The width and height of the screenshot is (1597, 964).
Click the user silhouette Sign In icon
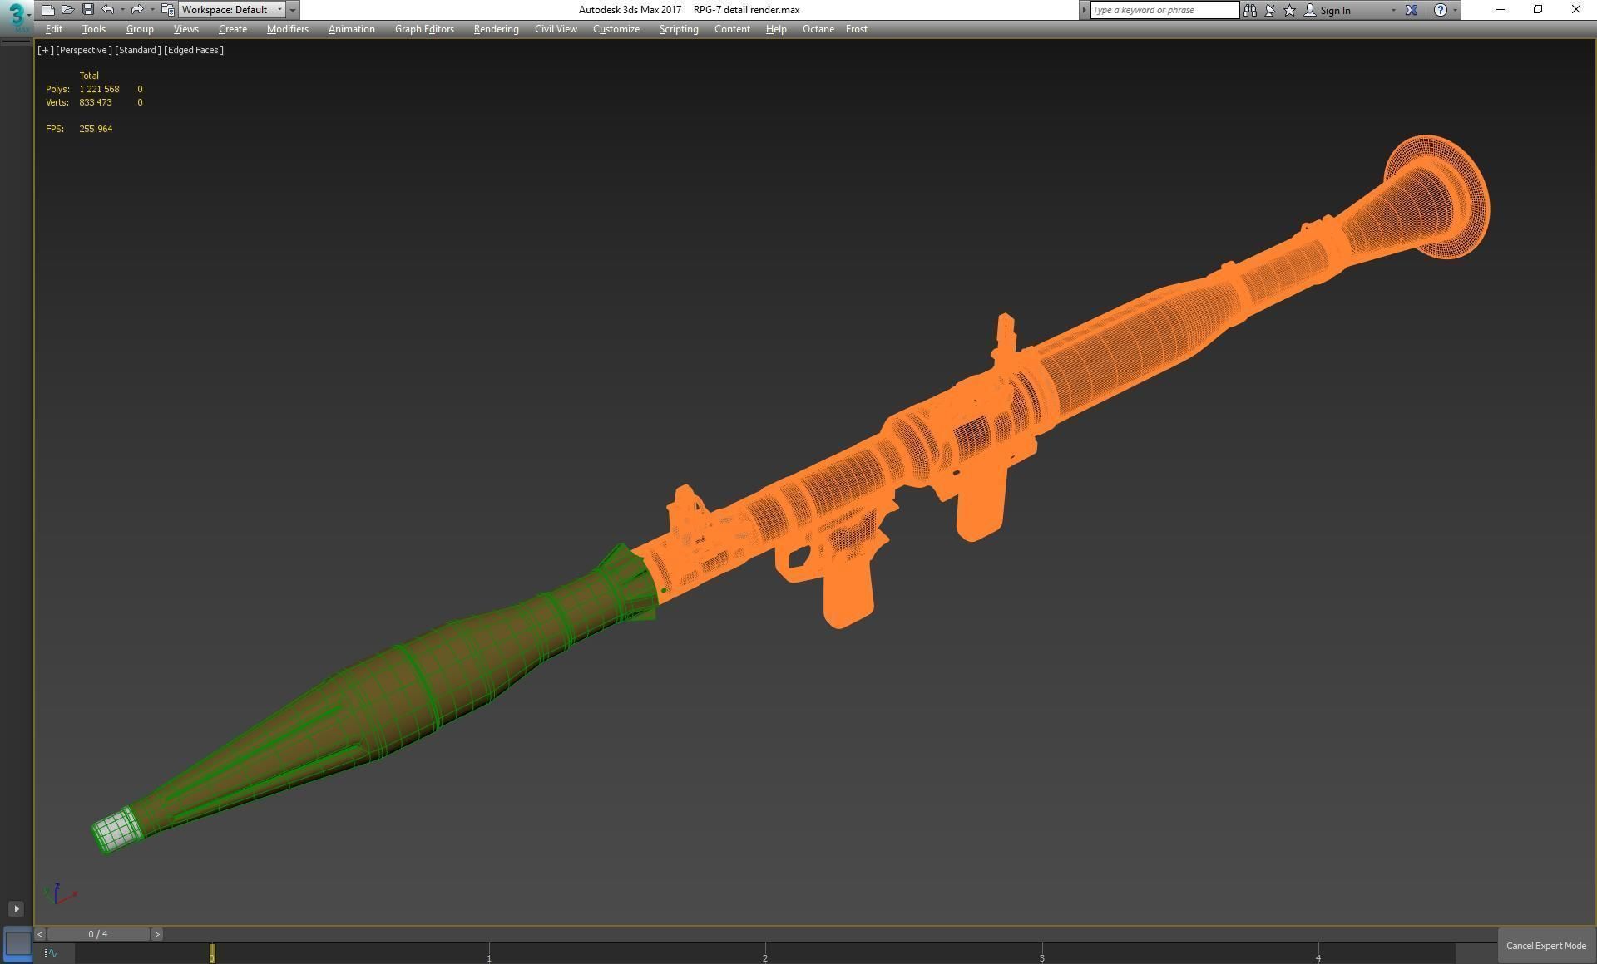pyautogui.click(x=1310, y=10)
